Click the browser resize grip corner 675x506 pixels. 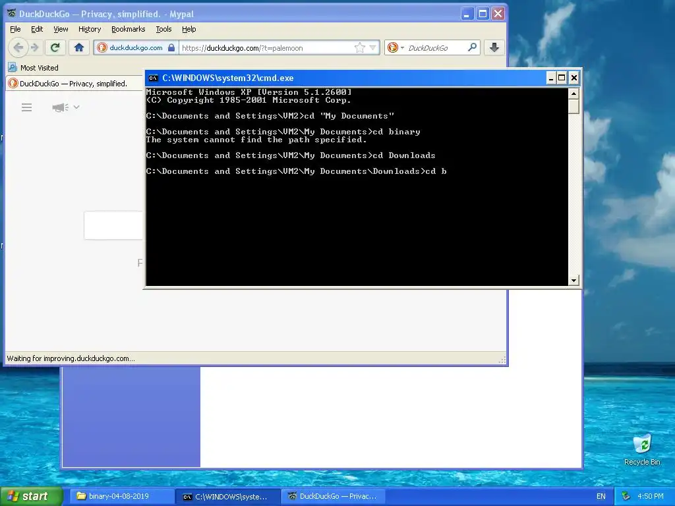(x=502, y=360)
